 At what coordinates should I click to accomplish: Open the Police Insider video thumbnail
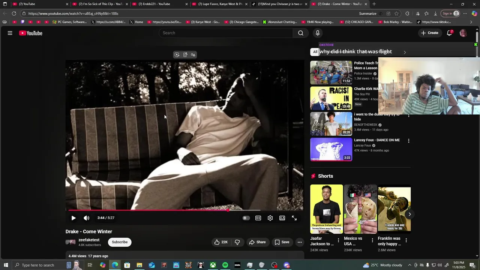(331, 73)
